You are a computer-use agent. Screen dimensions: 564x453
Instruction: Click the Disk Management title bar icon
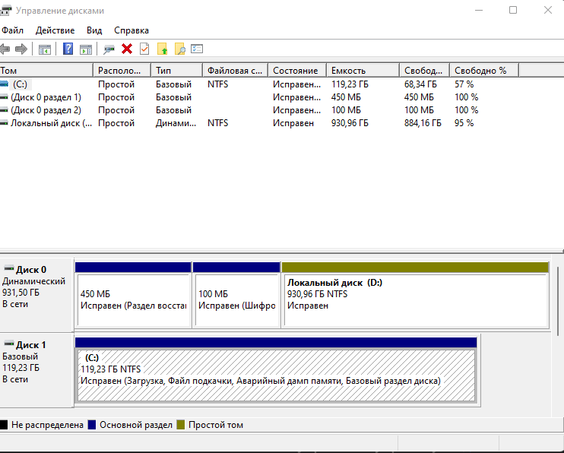pos(5,11)
